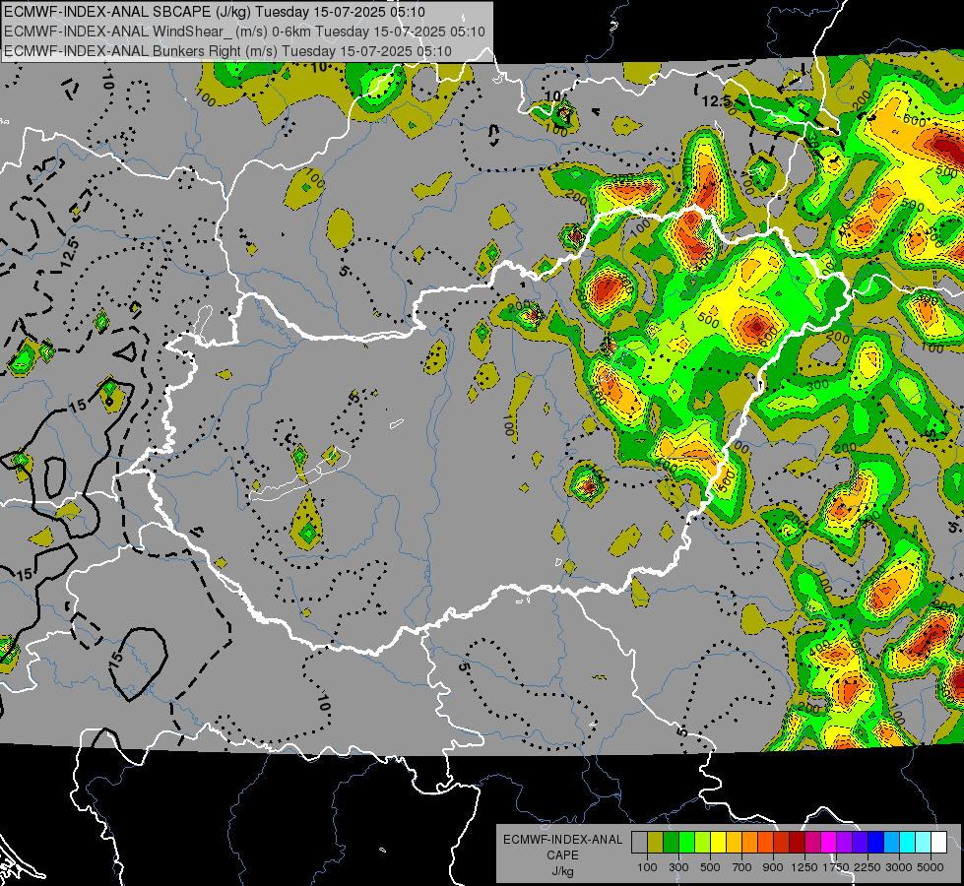Pick the cyan legend swatch after 3000
Screen dimensions: 964x886
pyautogui.click(x=908, y=842)
